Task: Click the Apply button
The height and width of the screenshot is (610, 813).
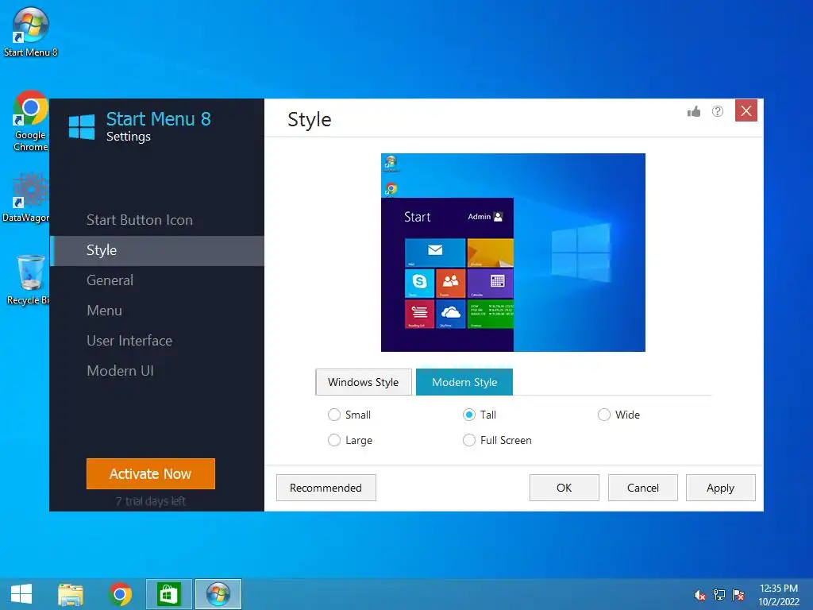Action: pyautogui.click(x=721, y=488)
